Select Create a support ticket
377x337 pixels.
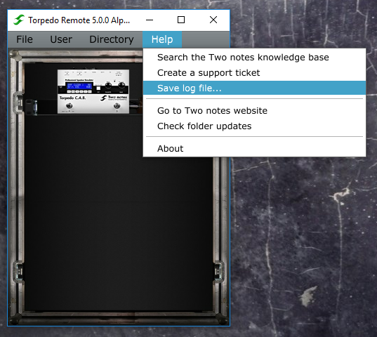(x=254, y=73)
